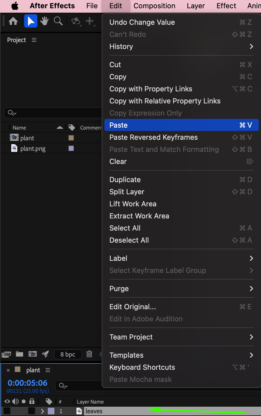Open the Project panel menu
The height and width of the screenshot is (416, 261).
34,40
